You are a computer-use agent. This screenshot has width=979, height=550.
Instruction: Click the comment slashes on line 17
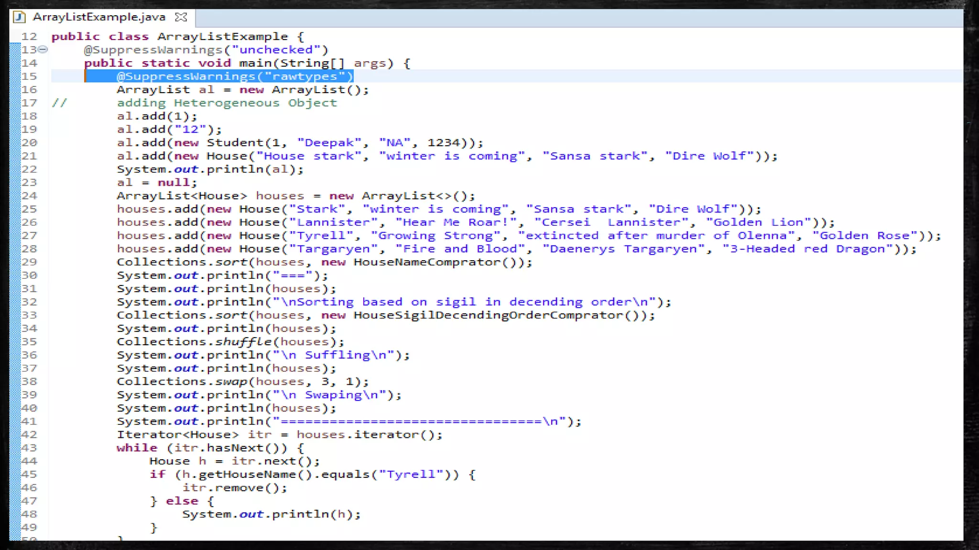point(59,103)
